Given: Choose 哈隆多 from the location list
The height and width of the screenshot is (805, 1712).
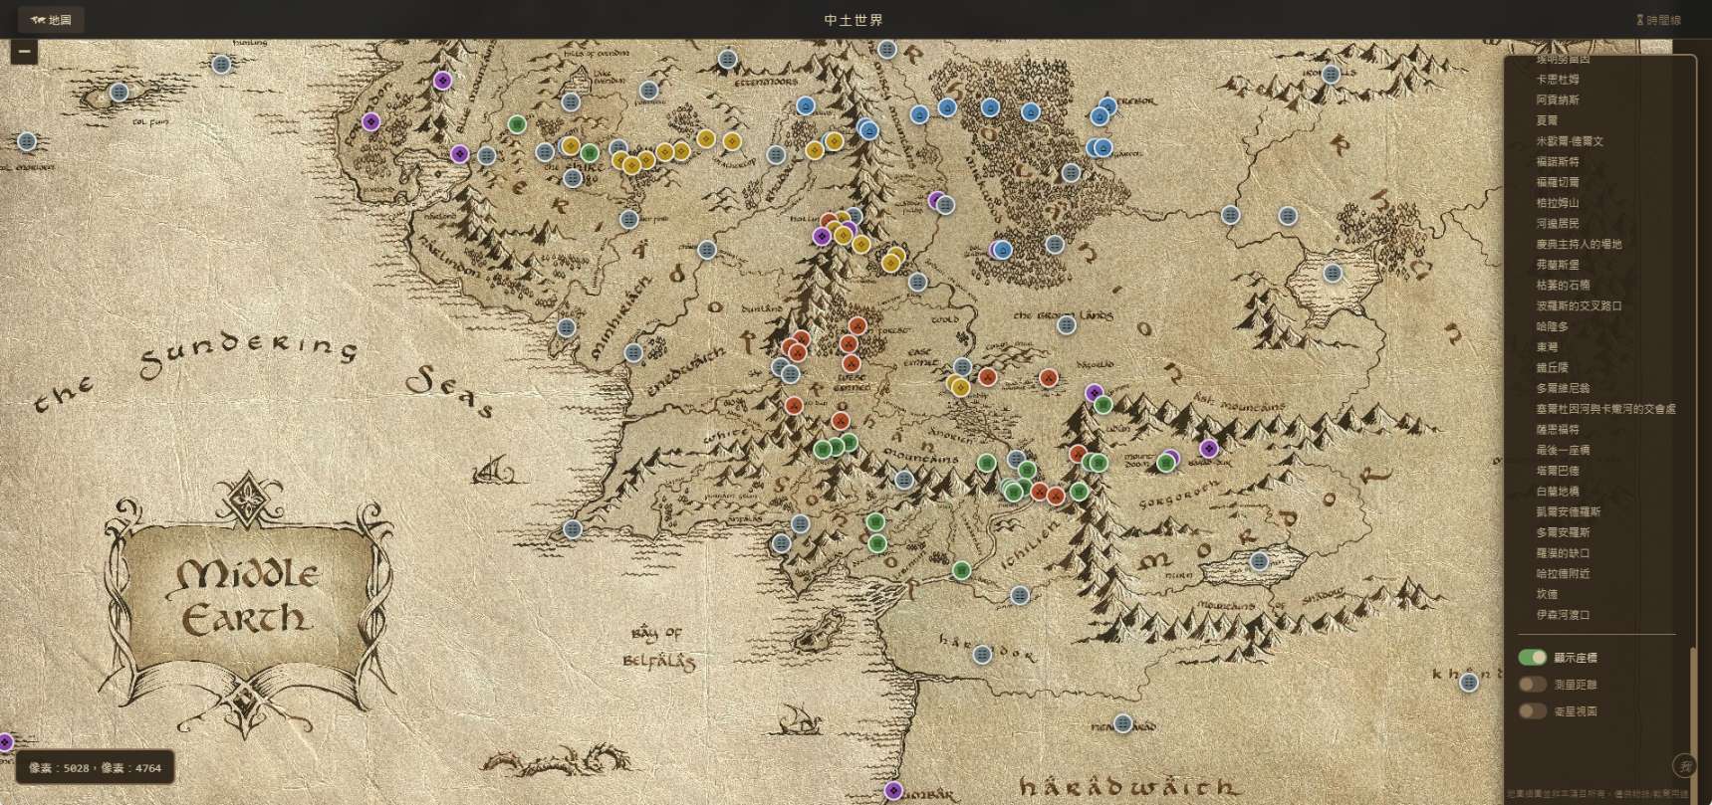Looking at the screenshot, I should pyautogui.click(x=1552, y=326).
